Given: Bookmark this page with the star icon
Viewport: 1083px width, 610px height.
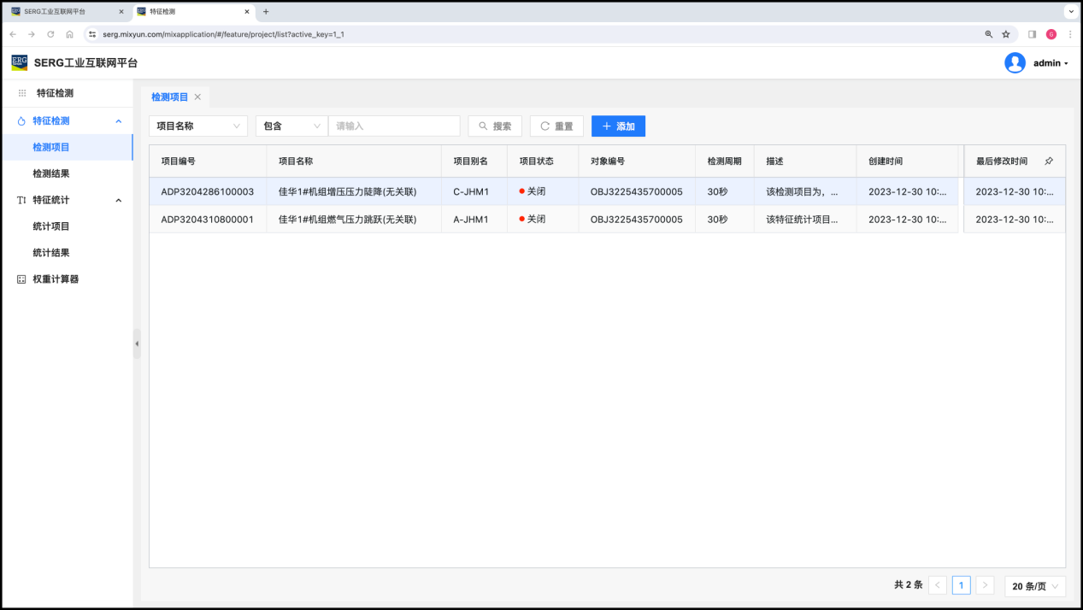Looking at the screenshot, I should point(1006,34).
